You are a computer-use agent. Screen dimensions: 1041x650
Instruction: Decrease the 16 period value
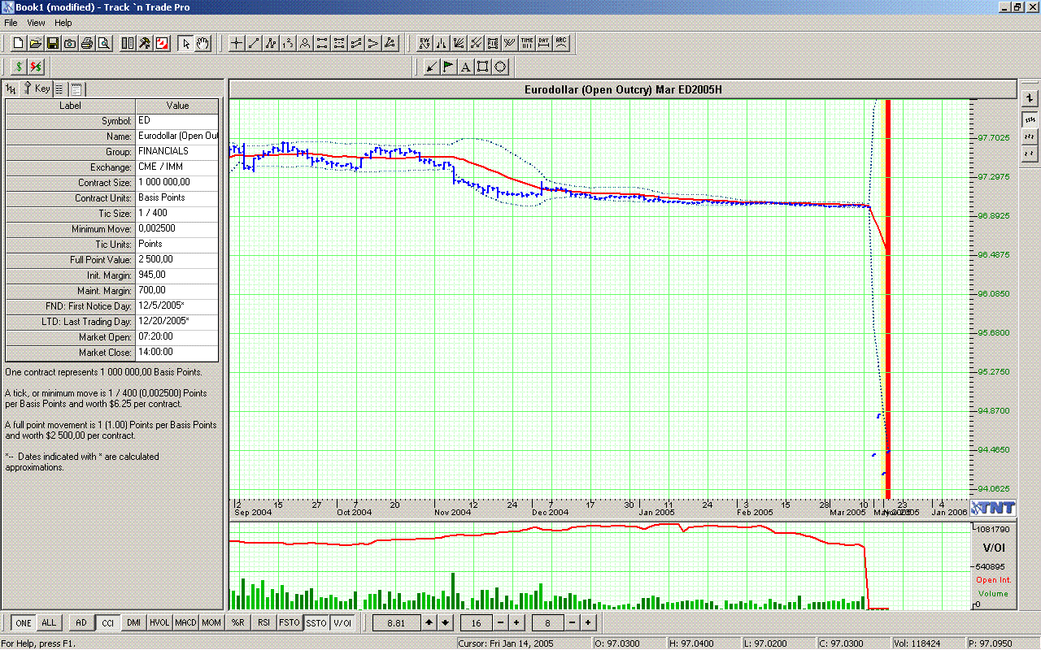pyautogui.click(x=499, y=623)
